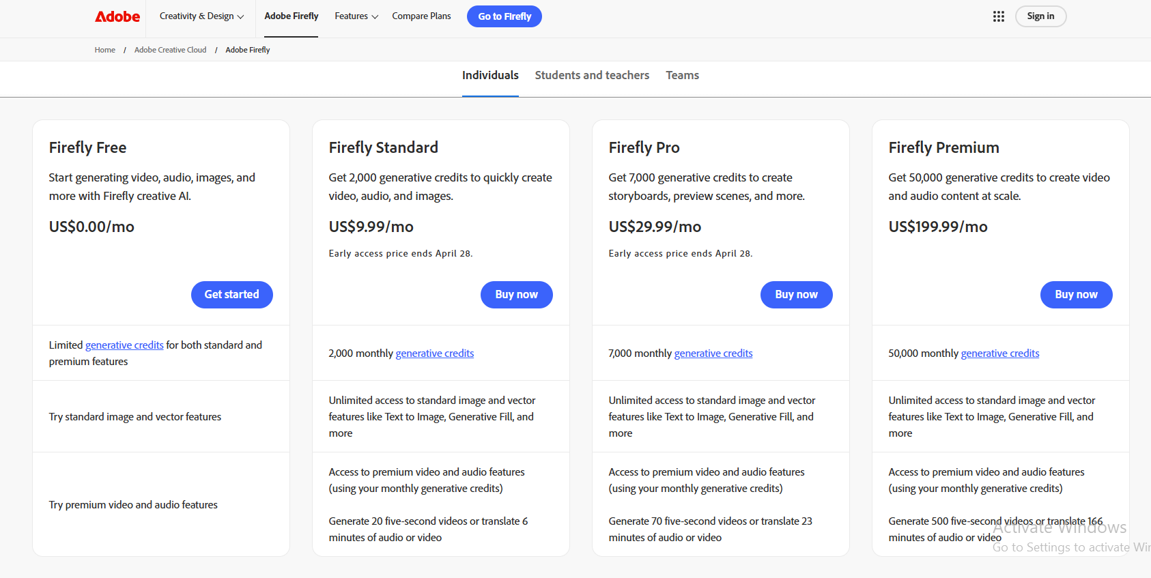Click 'Try standard image and vector features' text
Viewport: 1151px width, 578px height.
tap(135, 417)
